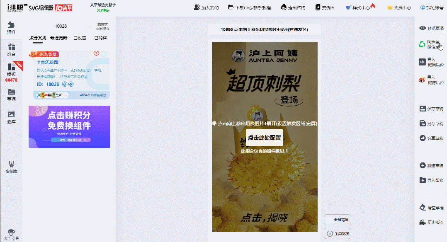Viewport: 447px width, 242px height.
Task: Open 加入我们 join us menu item
Action: point(206,7)
